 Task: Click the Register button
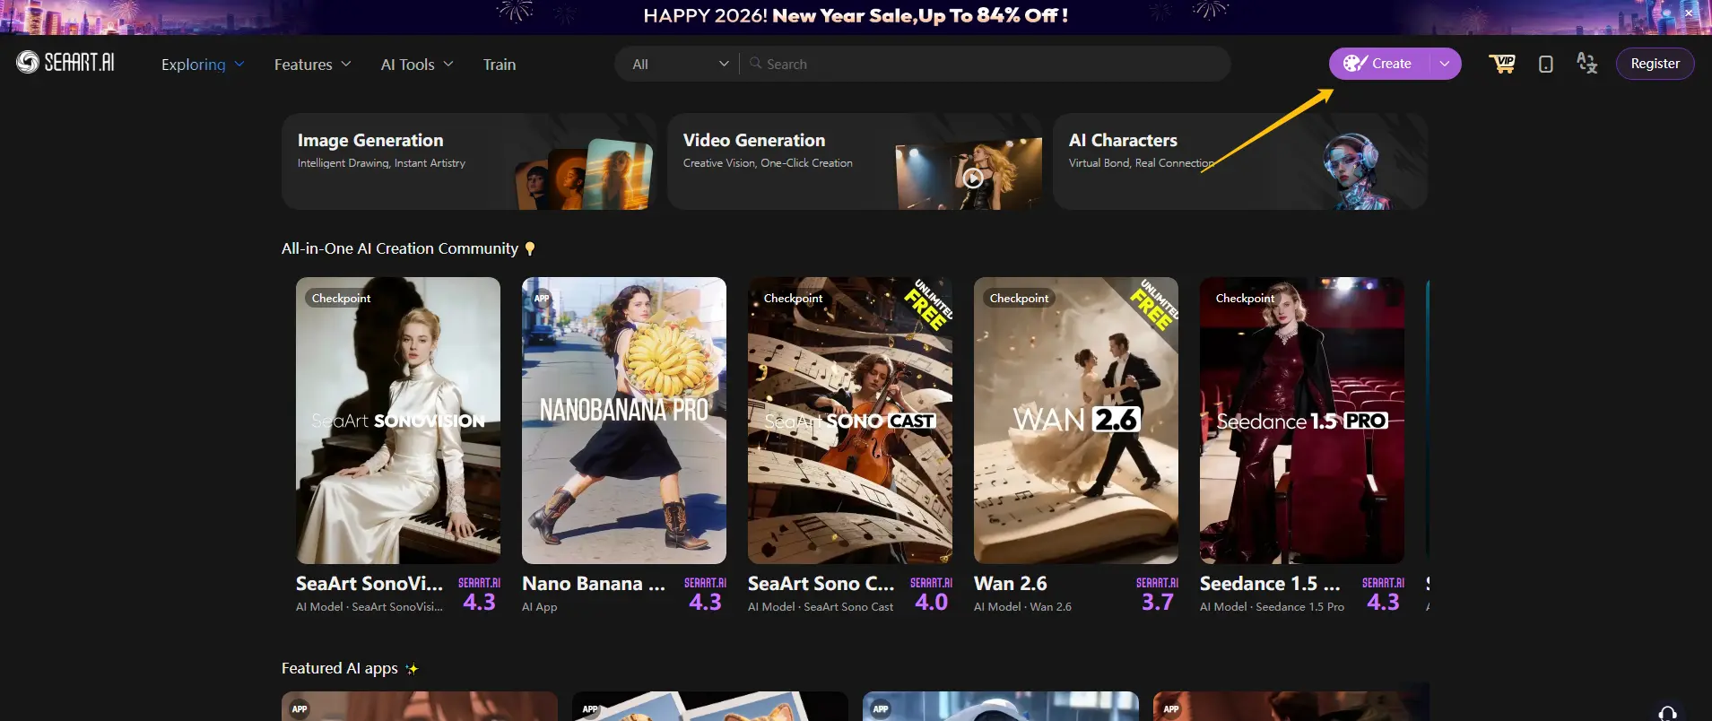[x=1655, y=64]
